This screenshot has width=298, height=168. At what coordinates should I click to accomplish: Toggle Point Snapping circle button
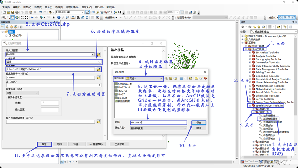(x=280, y=17)
